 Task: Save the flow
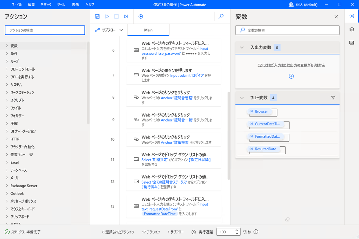97,16
